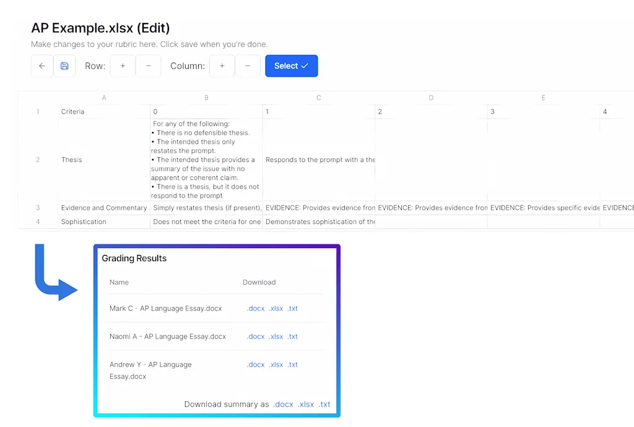Download the summary as .txt
The image size is (634, 427).
coord(324,404)
